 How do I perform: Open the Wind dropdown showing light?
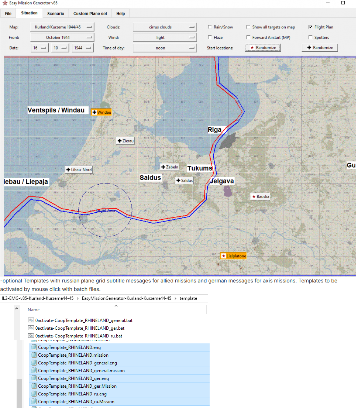pyautogui.click(x=165, y=37)
